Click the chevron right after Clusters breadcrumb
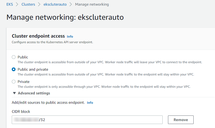Viewport: 215px width, 128px height. coord(39,4)
